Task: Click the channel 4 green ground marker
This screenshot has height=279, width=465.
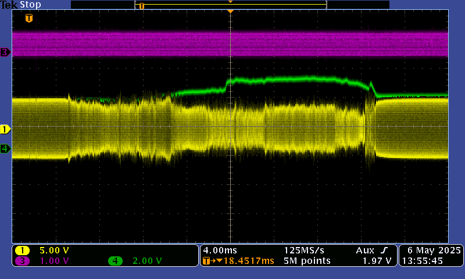Action: point(5,149)
